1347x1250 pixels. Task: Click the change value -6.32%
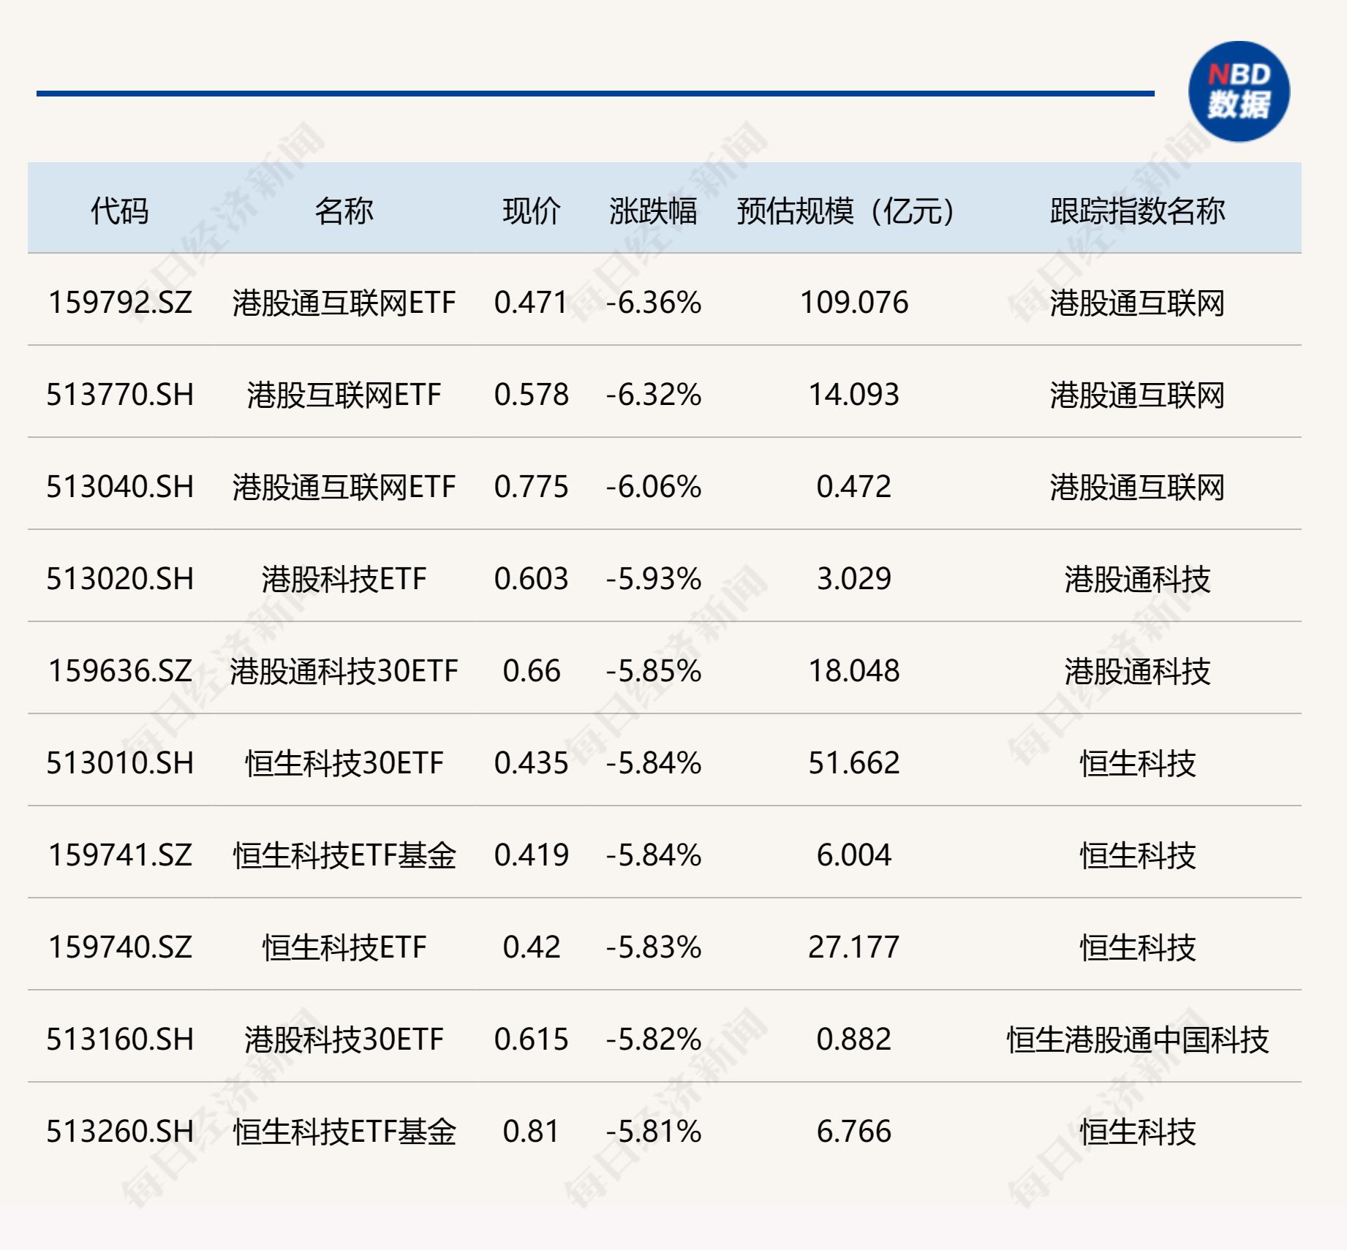click(x=653, y=395)
